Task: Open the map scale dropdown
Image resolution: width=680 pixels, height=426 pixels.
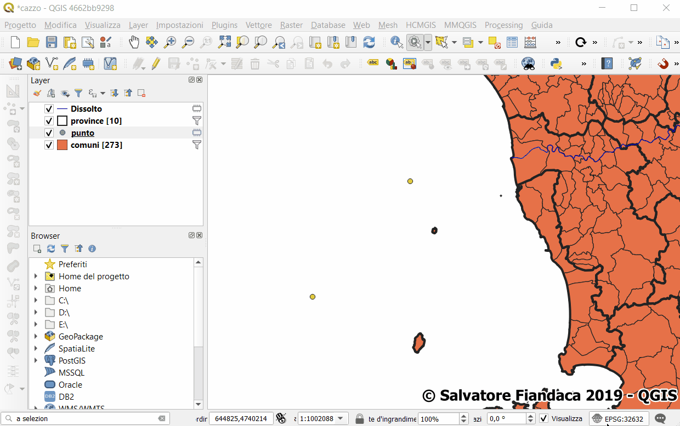Action: pyautogui.click(x=341, y=418)
